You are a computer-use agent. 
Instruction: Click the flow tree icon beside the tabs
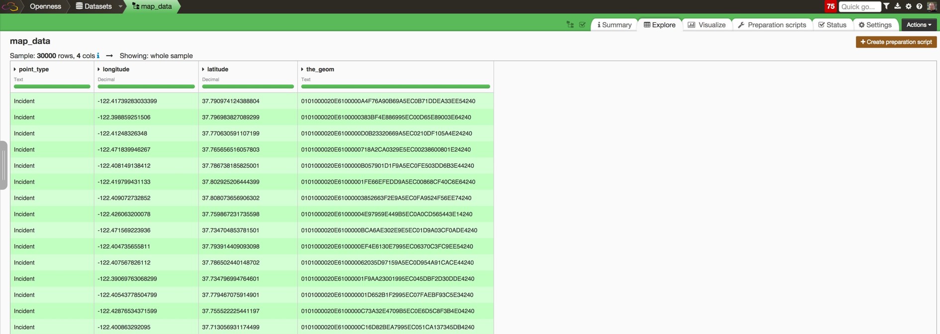pos(570,25)
